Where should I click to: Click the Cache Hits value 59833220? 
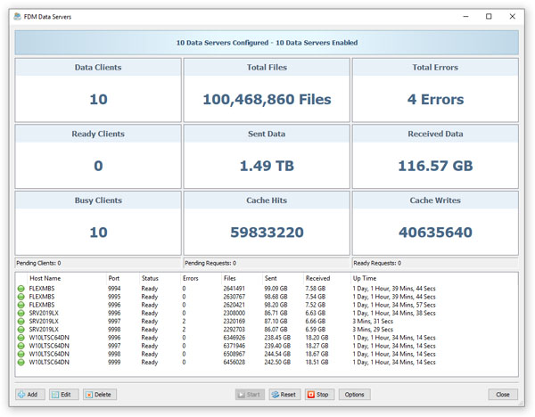(x=267, y=233)
